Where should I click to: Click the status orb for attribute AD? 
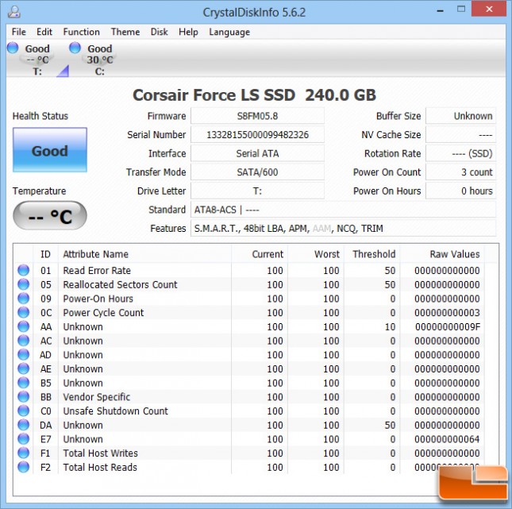(x=23, y=354)
